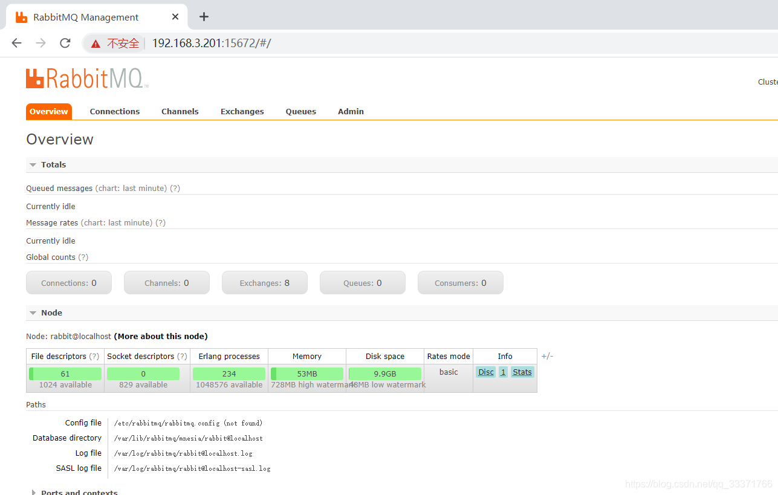
Task: Click the 53MB Memory usage bar
Action: click(306, 374)
